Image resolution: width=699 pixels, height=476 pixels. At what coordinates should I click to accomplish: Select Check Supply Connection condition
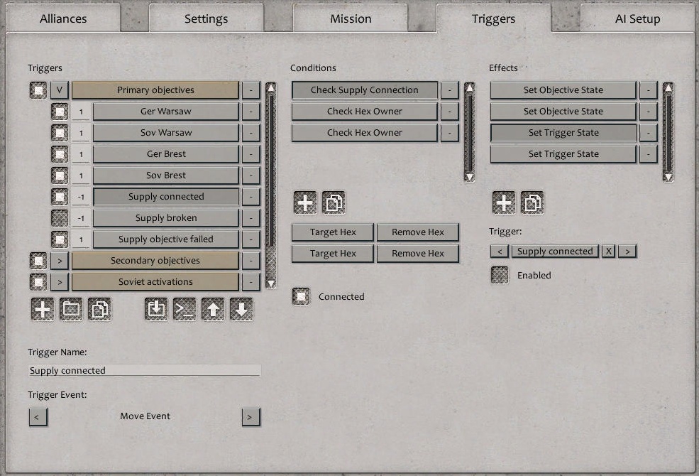coord(365,90)
